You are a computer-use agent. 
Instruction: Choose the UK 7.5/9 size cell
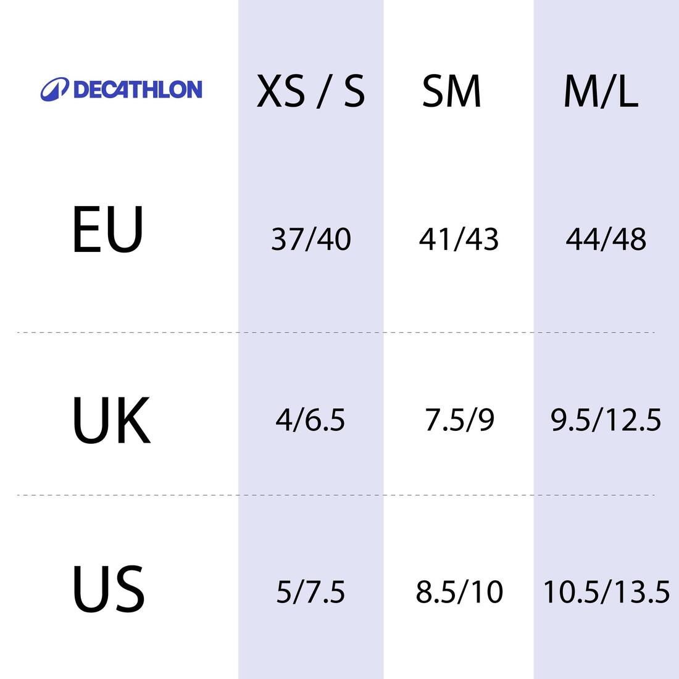click(459, 420)
